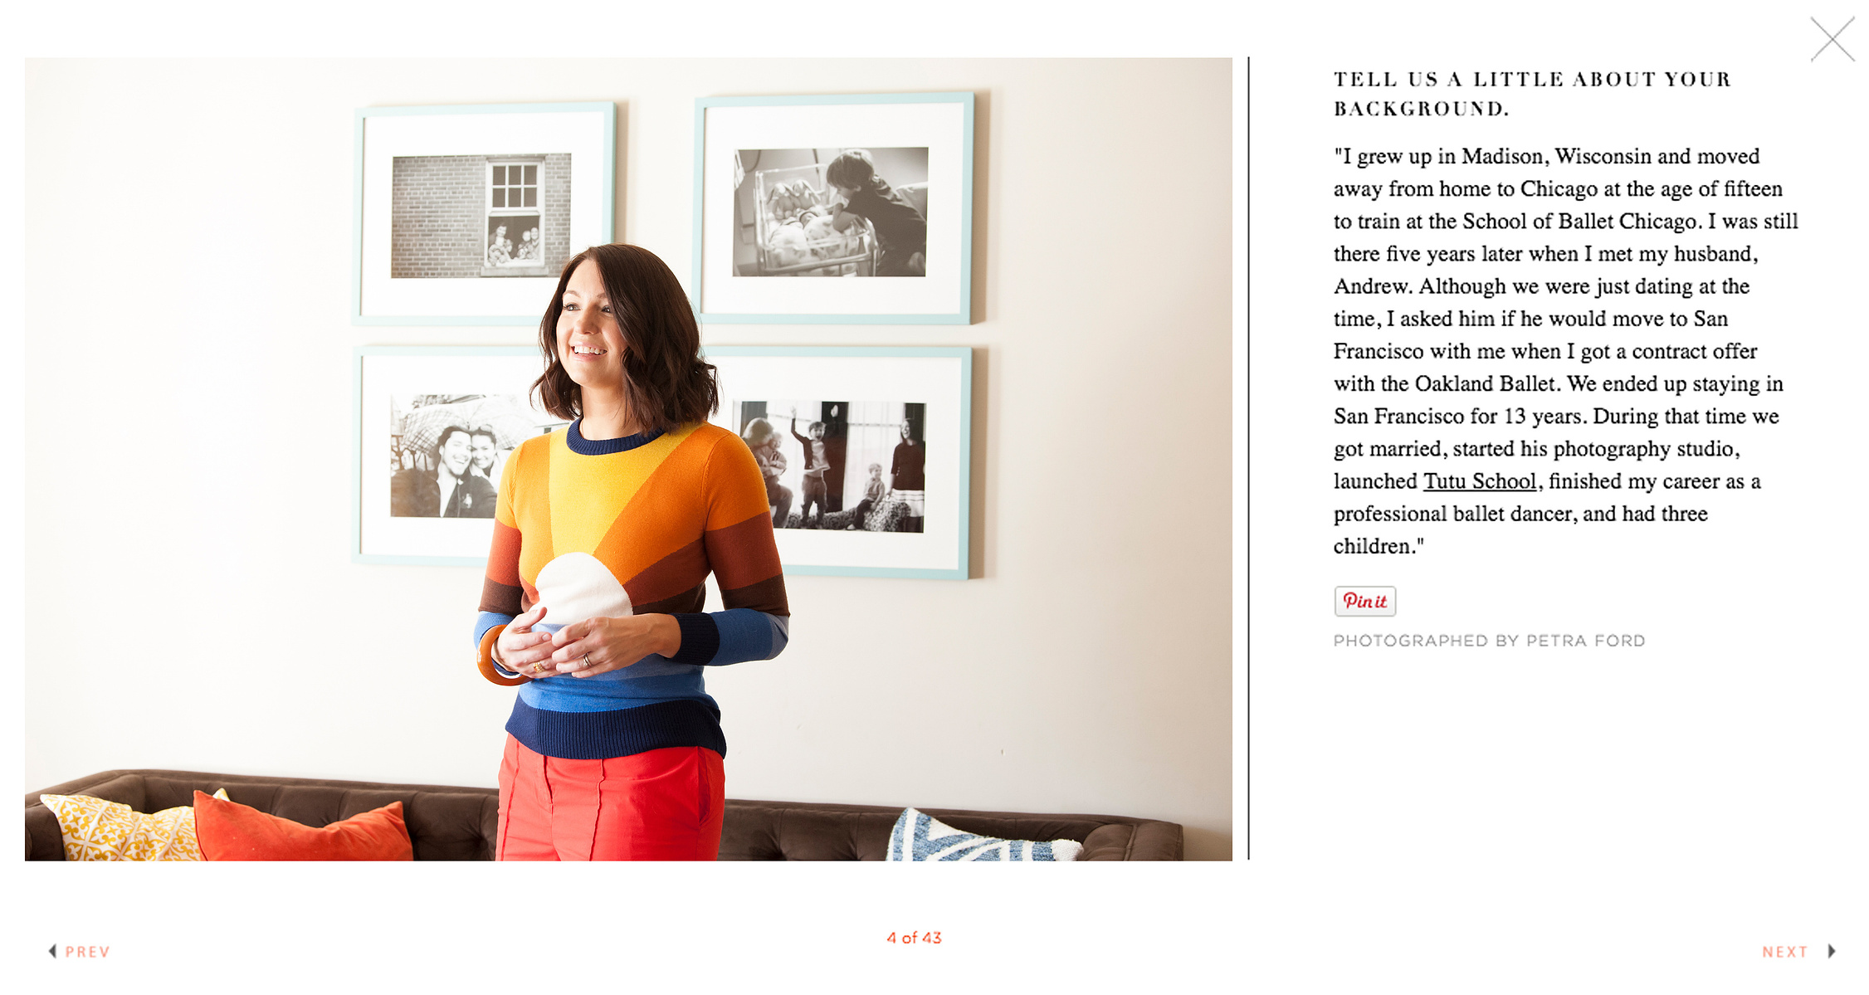Viewport: 1869px width, 995px height.
Task: Click the left arrow beside PREV
Action: coord(52,951)
